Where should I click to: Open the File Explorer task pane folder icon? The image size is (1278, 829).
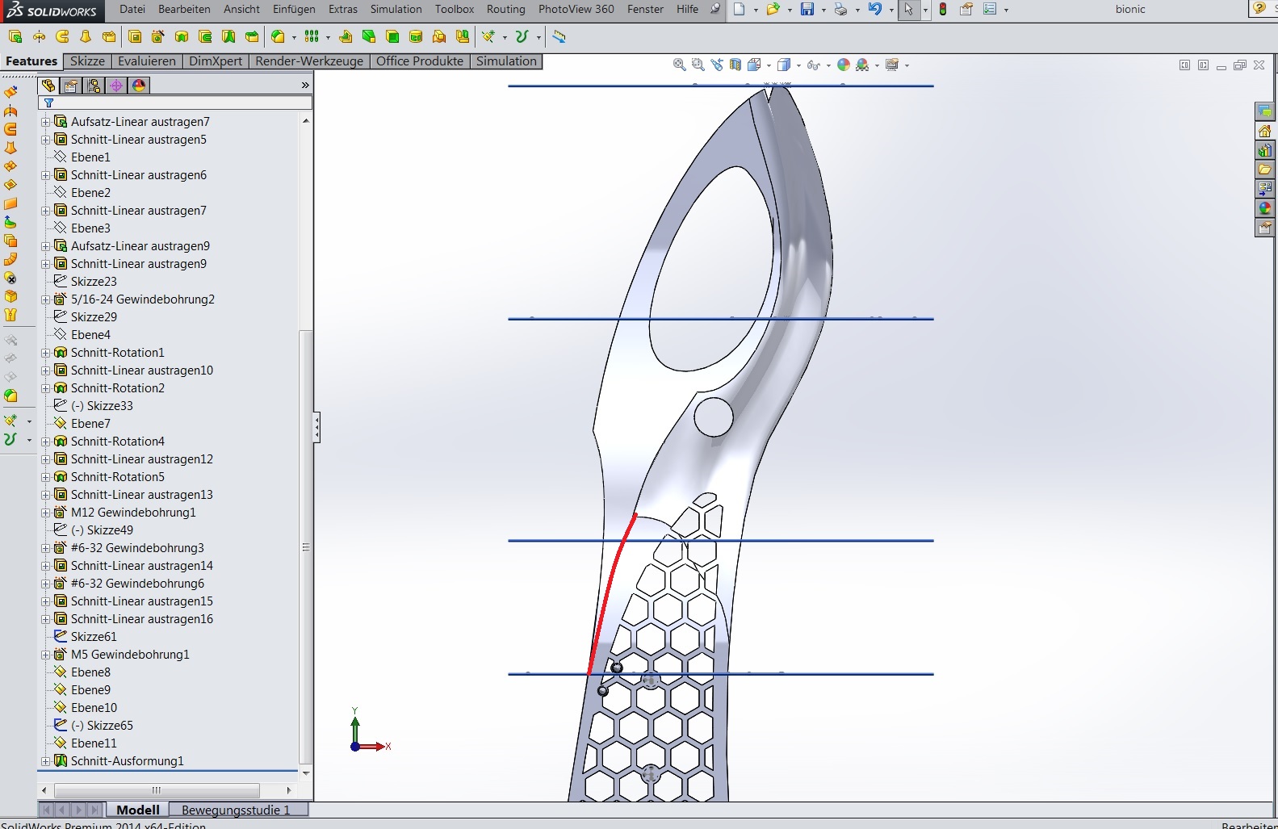pyautogui.click(x=1265, y=170)
